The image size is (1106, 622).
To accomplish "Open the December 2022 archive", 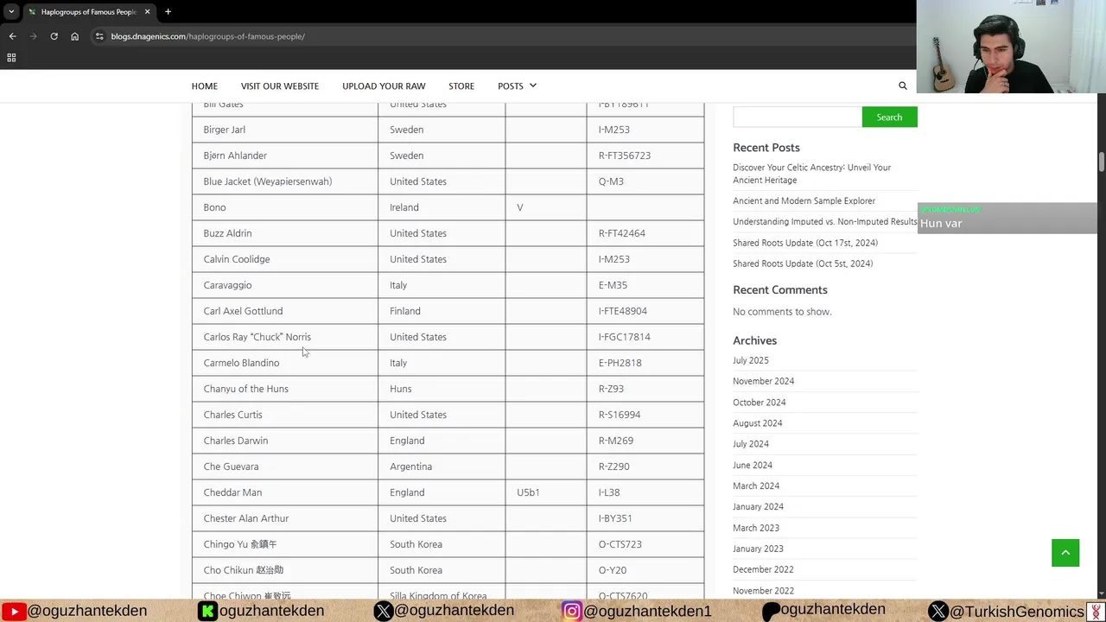I will pos(763,569).
